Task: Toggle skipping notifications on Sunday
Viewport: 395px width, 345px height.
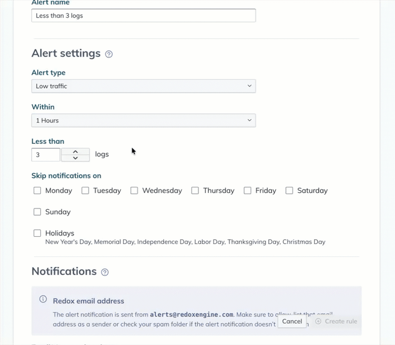Action: click(x=37, y=212)
